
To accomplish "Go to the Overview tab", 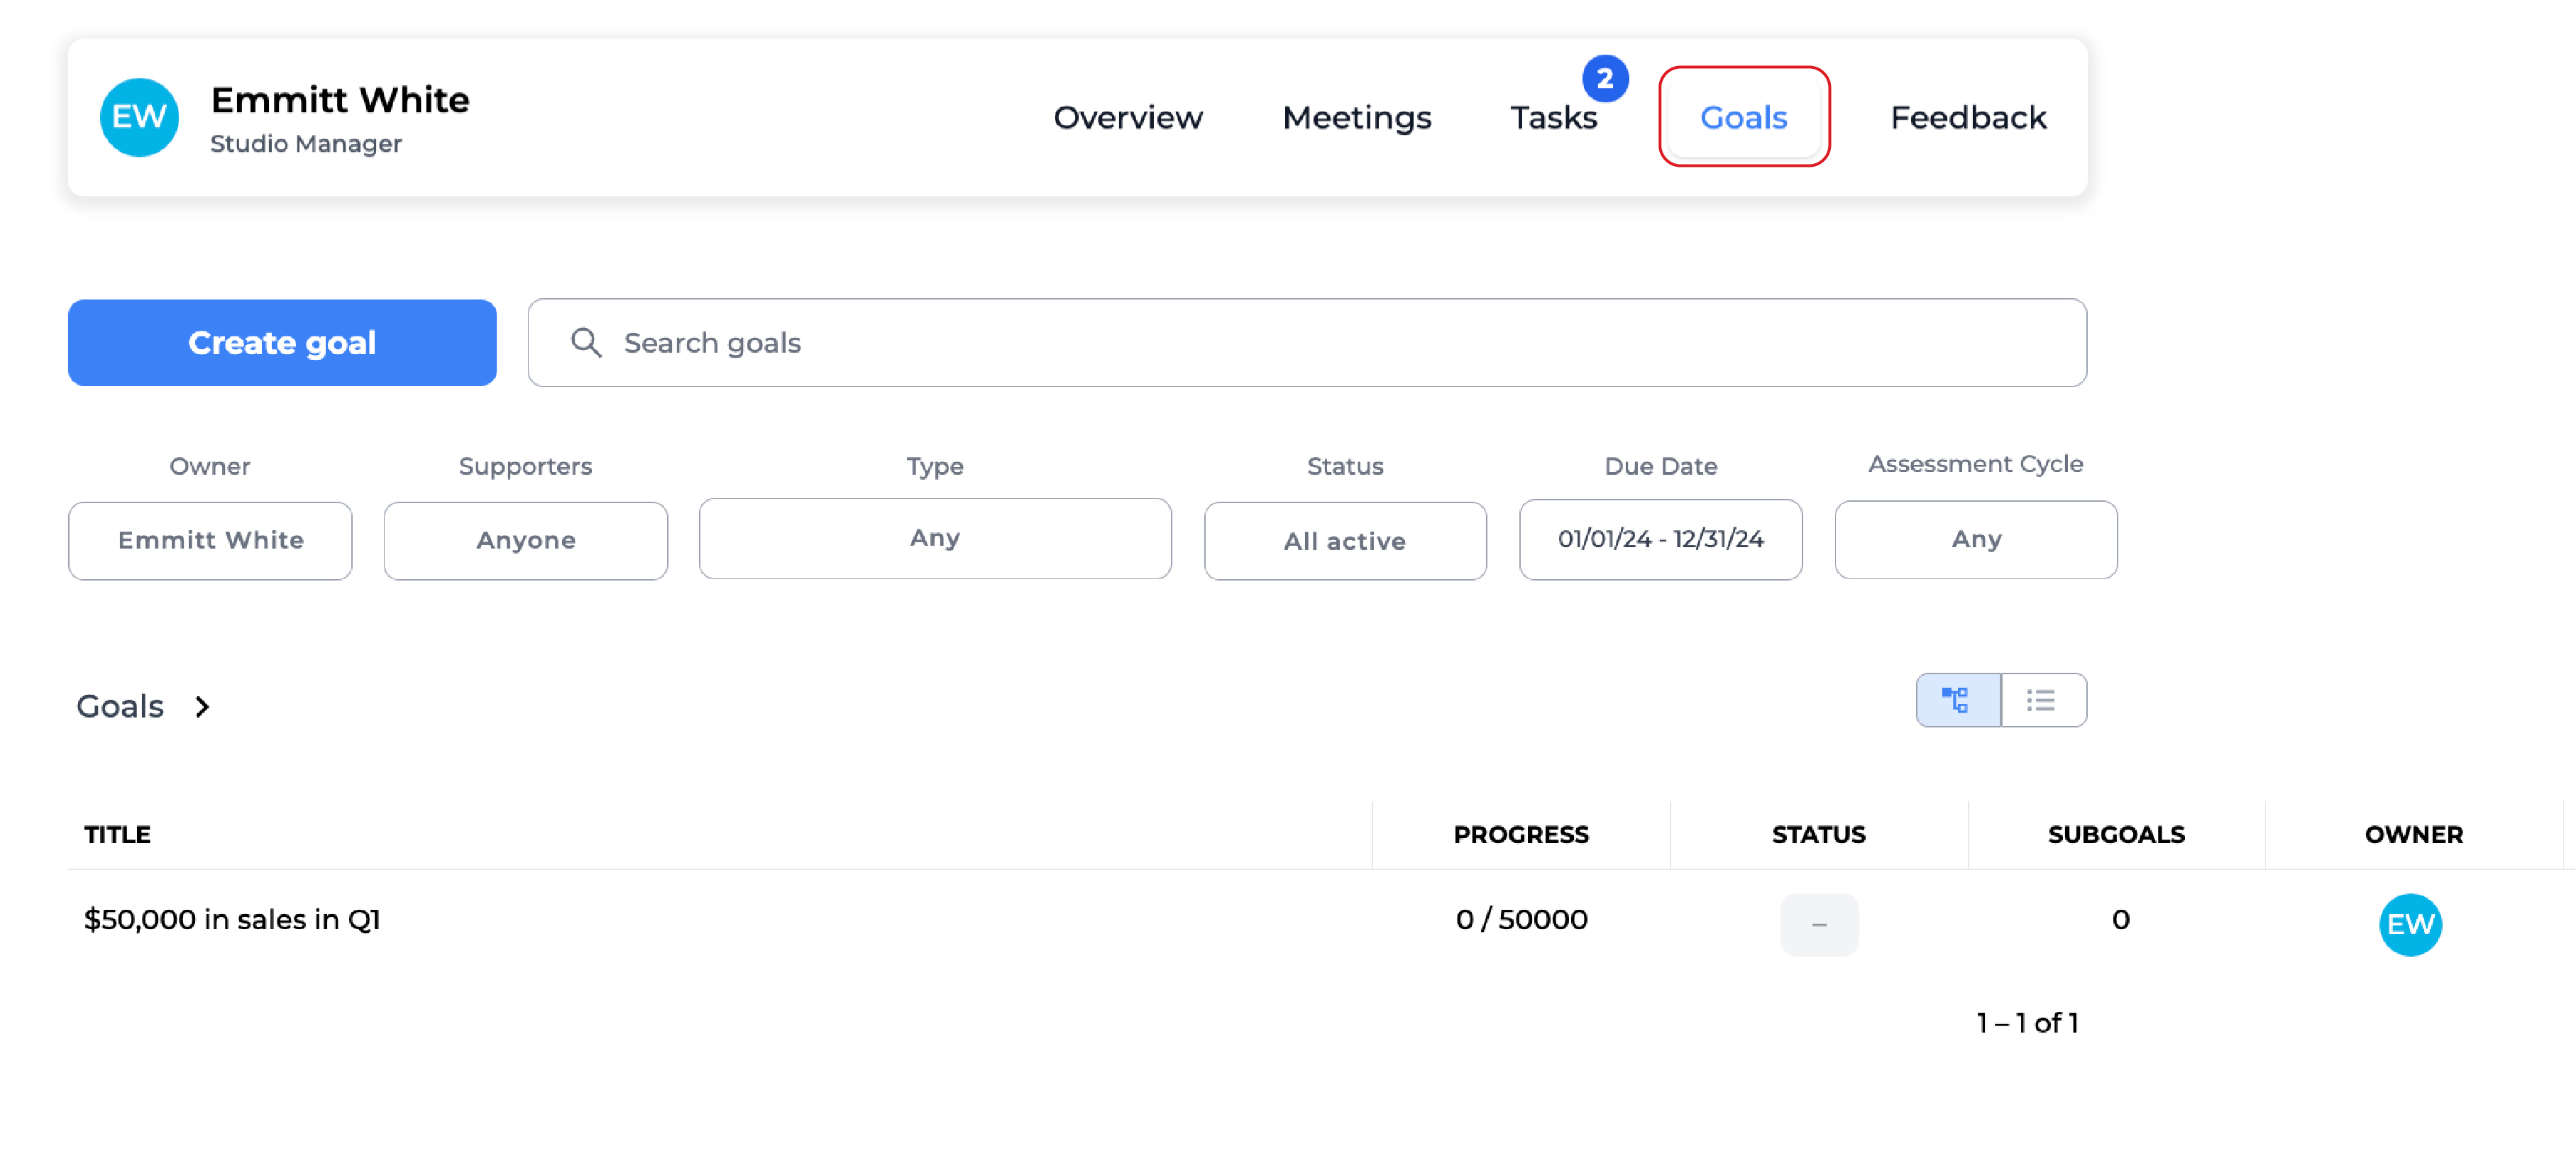I will [1127, 117].
